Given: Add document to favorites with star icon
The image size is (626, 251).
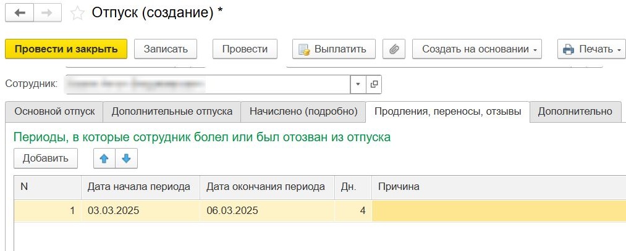Looking at the screenshot, I should pos(77,13).
